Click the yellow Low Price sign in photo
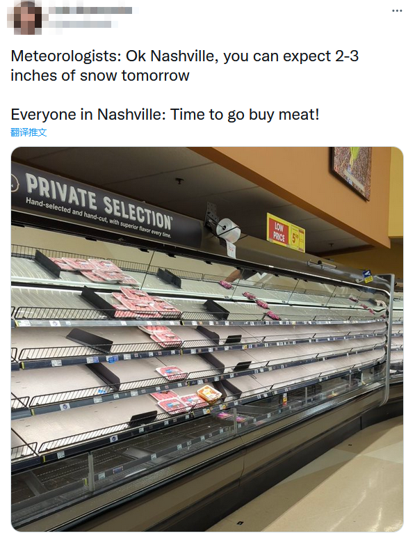415x538 pixels. (x=286, y=232)
